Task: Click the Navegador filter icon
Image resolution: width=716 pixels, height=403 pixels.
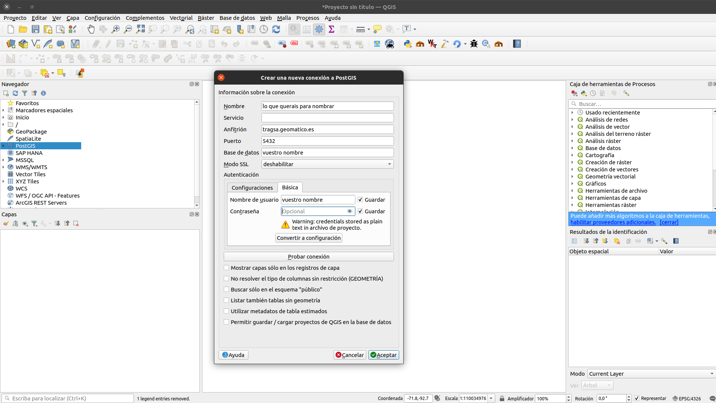Action: coord(25,93)
